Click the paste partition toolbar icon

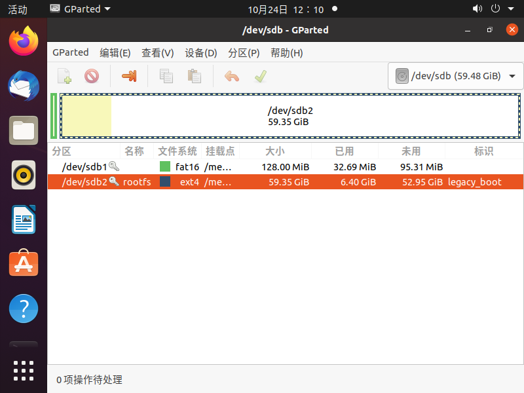point(194,76)
